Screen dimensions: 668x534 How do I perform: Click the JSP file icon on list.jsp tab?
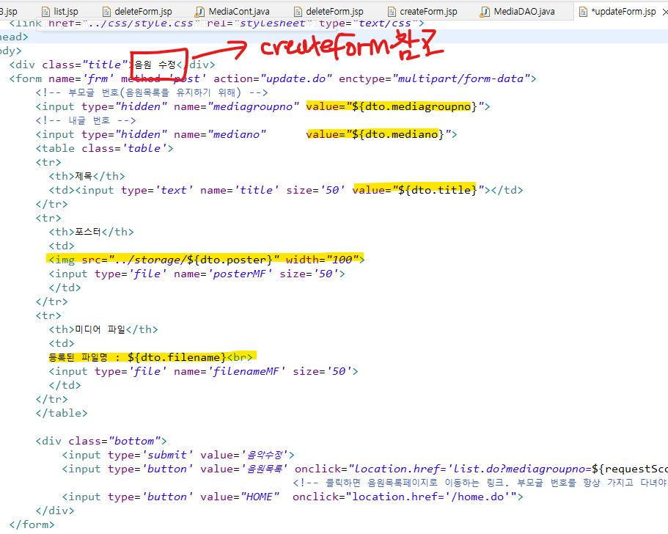pos(45,12)
